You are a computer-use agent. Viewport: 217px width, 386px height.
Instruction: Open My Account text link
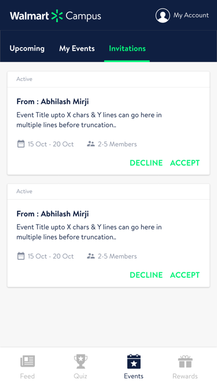191,16
